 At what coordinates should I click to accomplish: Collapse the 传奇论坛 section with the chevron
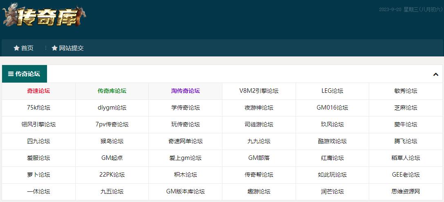point(436,74)
